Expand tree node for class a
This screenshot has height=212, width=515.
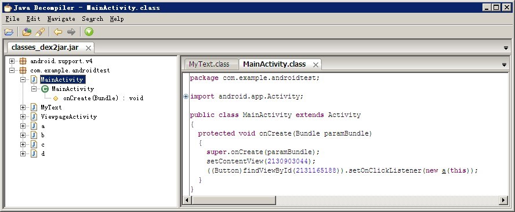(23, 126)
